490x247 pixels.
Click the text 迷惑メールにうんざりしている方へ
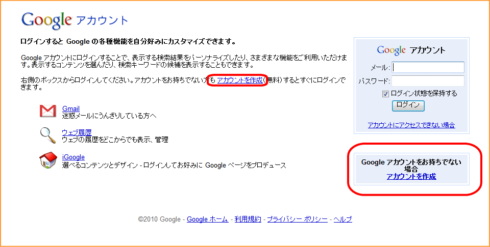pyautogui.click(x=109, y=116)
